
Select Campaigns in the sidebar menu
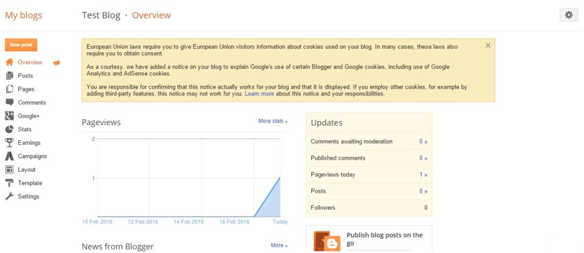click(x=33, y=156)
